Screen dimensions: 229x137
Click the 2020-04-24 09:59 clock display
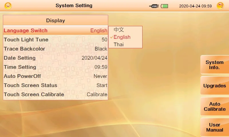coord(196,6)
